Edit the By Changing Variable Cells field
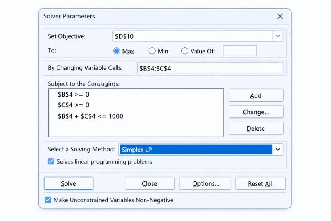This screenshot has width=331, height=221. (x=210, y=68)
